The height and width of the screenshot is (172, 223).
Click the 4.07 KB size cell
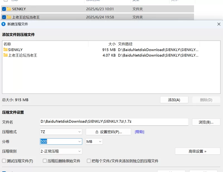pyautogui.click(x=109, y=55)
